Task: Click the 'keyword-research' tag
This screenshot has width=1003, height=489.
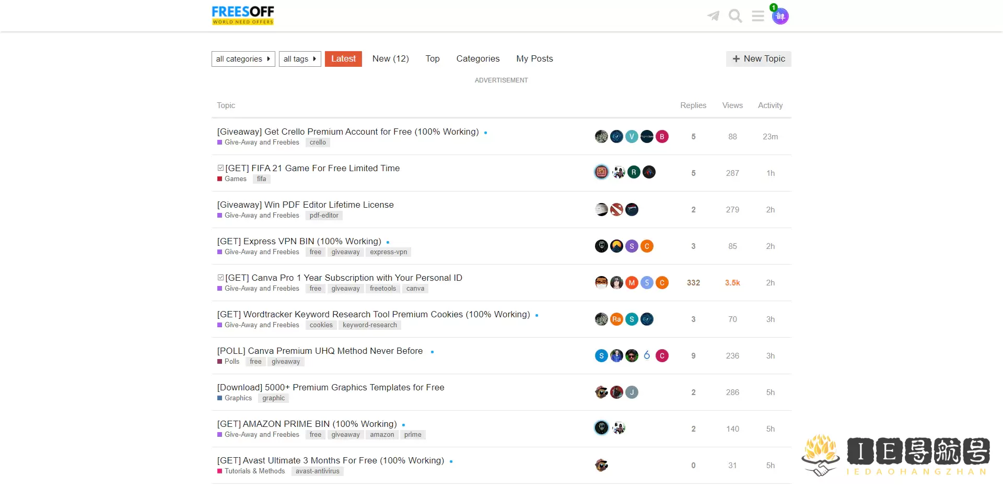Action: (x=370, y=325)
